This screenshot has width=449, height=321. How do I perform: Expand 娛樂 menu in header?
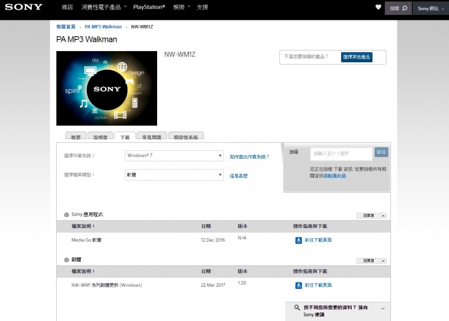point(181,7)
